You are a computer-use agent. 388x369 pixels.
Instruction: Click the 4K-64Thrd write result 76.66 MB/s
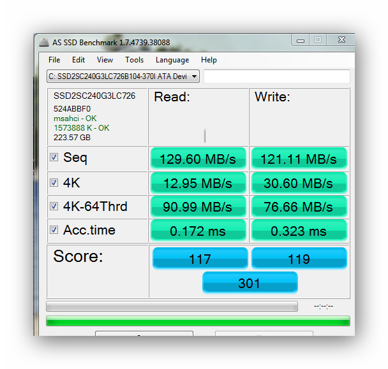[x=299, y=206]
